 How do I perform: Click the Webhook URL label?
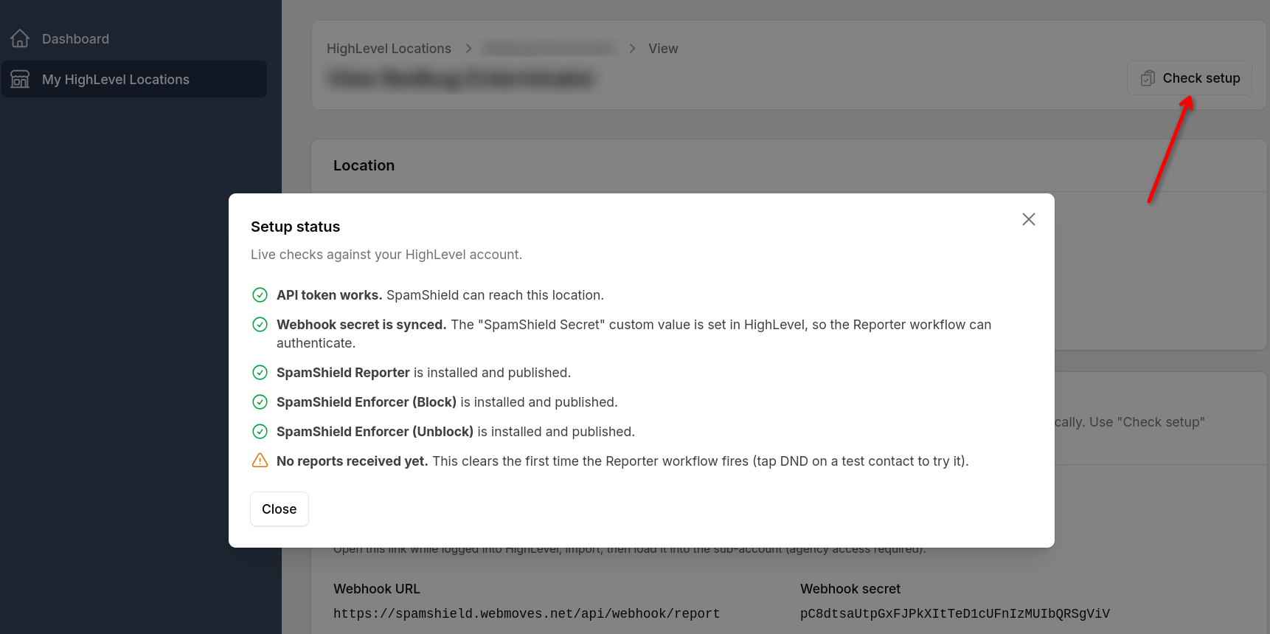click(x=377, y=589)
